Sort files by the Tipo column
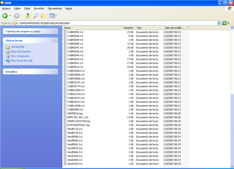The width and height of the screenshot is (234, 169). coord(148,28)
